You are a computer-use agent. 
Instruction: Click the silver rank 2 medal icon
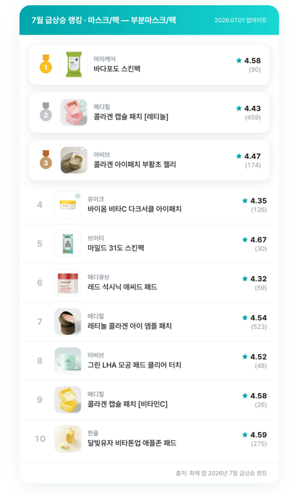point(46,112)
